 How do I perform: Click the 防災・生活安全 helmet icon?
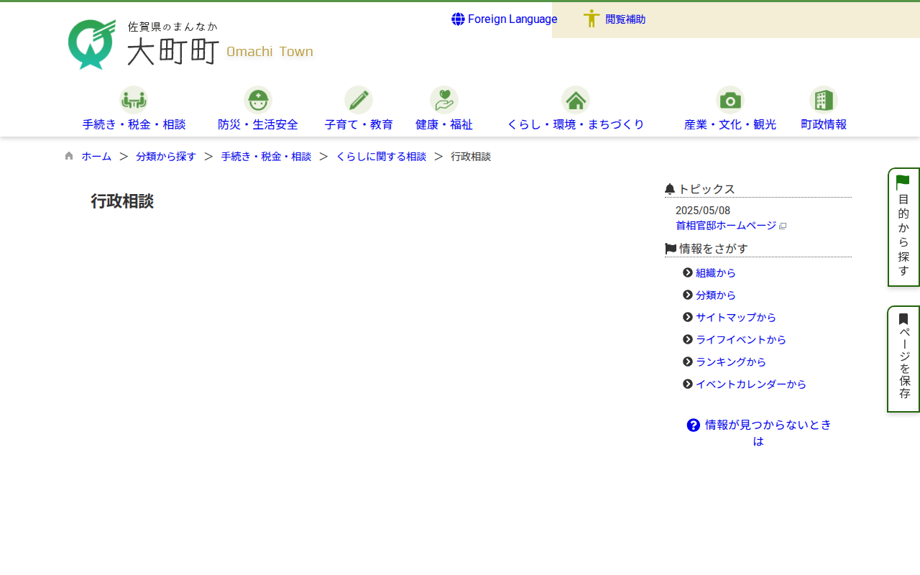[x=257, y=100]
